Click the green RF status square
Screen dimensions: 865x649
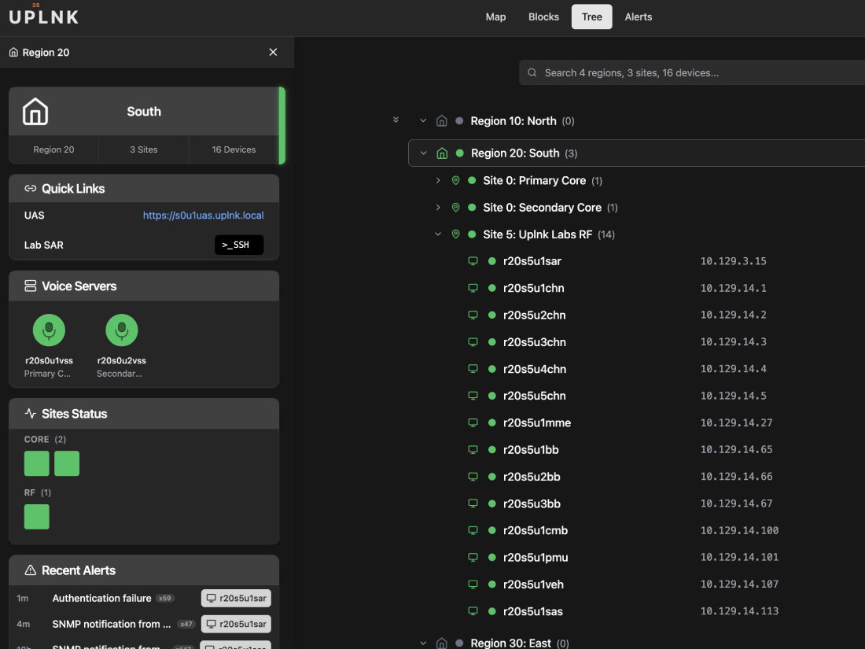coord(36,517)
